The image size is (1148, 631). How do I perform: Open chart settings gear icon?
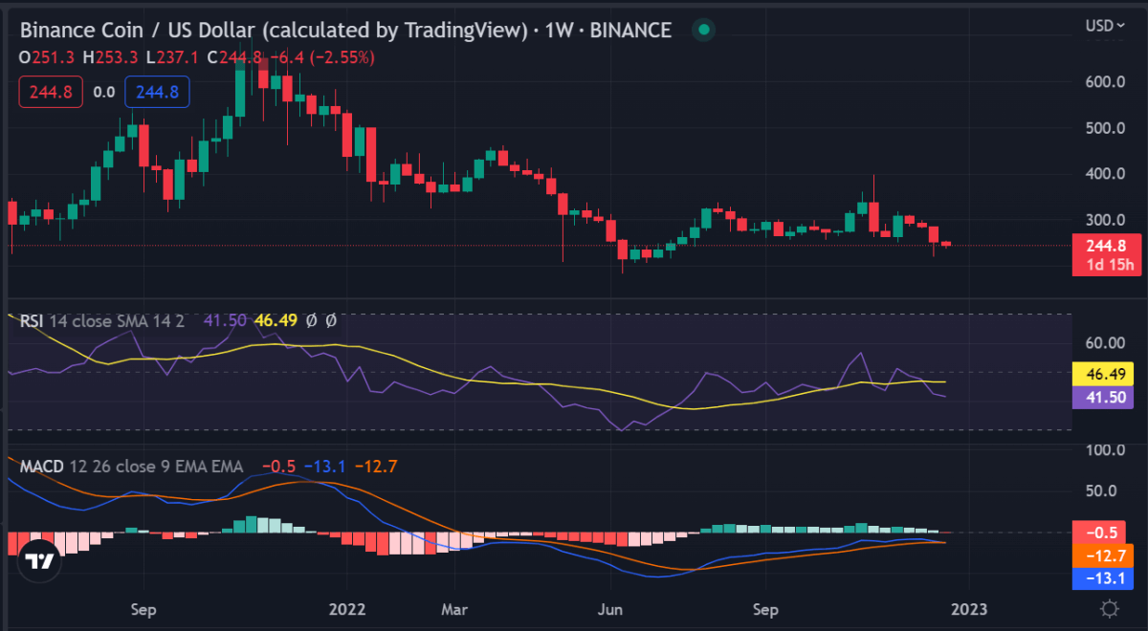tap(1110, 608)
